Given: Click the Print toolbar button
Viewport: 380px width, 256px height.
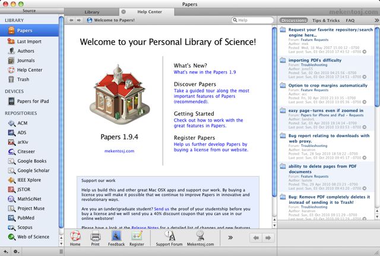Looking at the screenshot, I should coord(95,238).
